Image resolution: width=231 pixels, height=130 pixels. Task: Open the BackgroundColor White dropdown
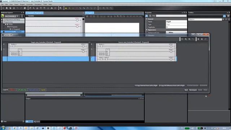pyautogui.click(x=186, y=32)
